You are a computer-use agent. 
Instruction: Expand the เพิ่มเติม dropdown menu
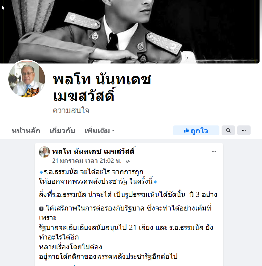(x=99, y=131)
